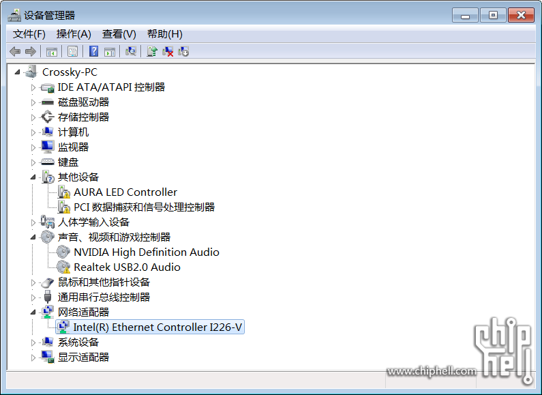Viewport: 542px width, 395px height.
Task: Click the NVIDIA High Definition Audio speaker icon
Action: coord(63,252)
